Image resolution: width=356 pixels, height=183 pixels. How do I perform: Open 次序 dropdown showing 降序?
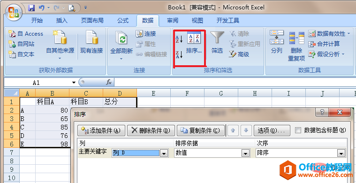coord(341,153)
